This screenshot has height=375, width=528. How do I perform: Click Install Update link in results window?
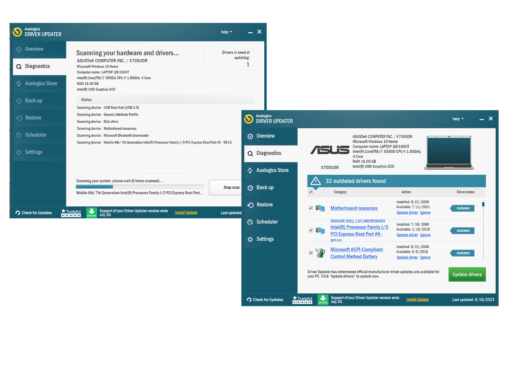pos(417,300)
